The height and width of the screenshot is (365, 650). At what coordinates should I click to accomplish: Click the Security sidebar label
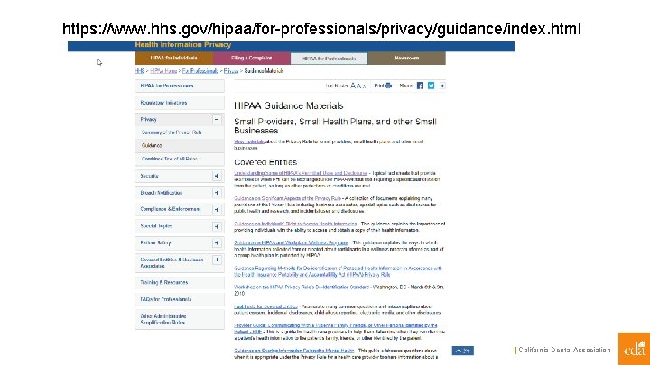click(149, 176)
